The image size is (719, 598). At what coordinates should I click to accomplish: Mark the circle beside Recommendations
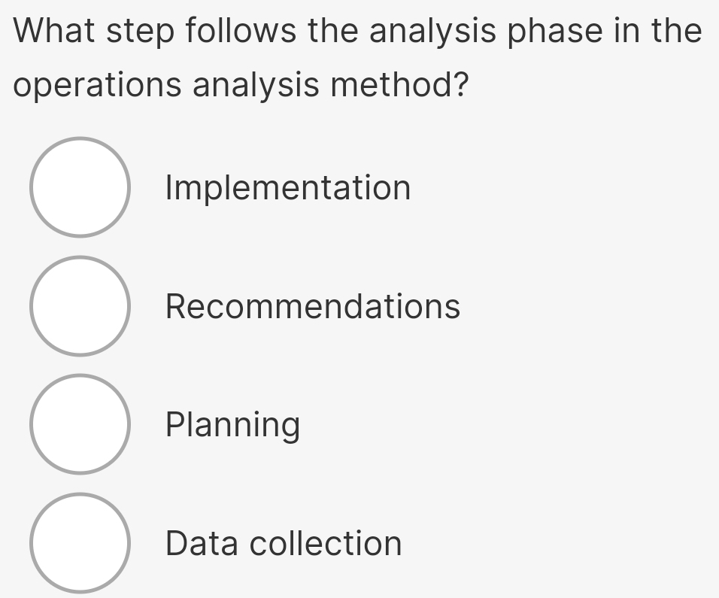[80, 305]
